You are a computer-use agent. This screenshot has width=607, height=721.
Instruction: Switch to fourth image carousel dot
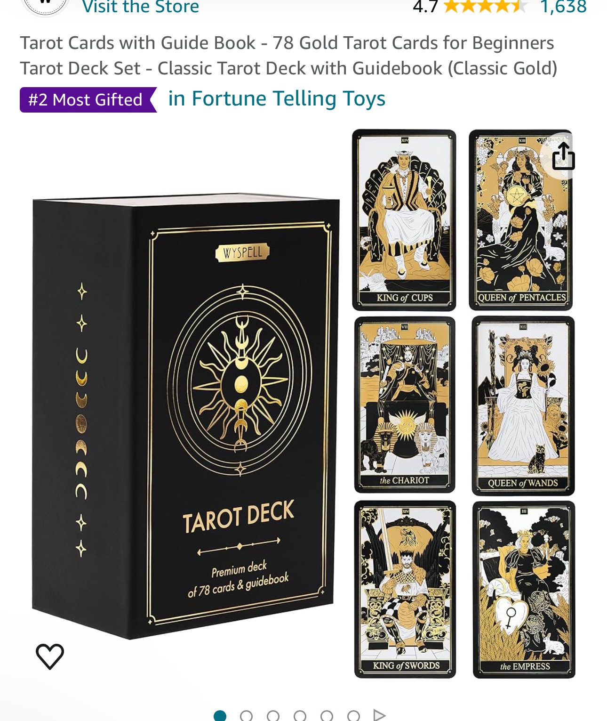click(300, 716)
